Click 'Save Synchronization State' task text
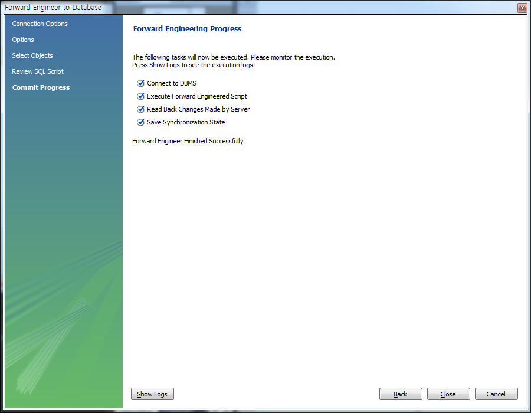 [186, 122]
